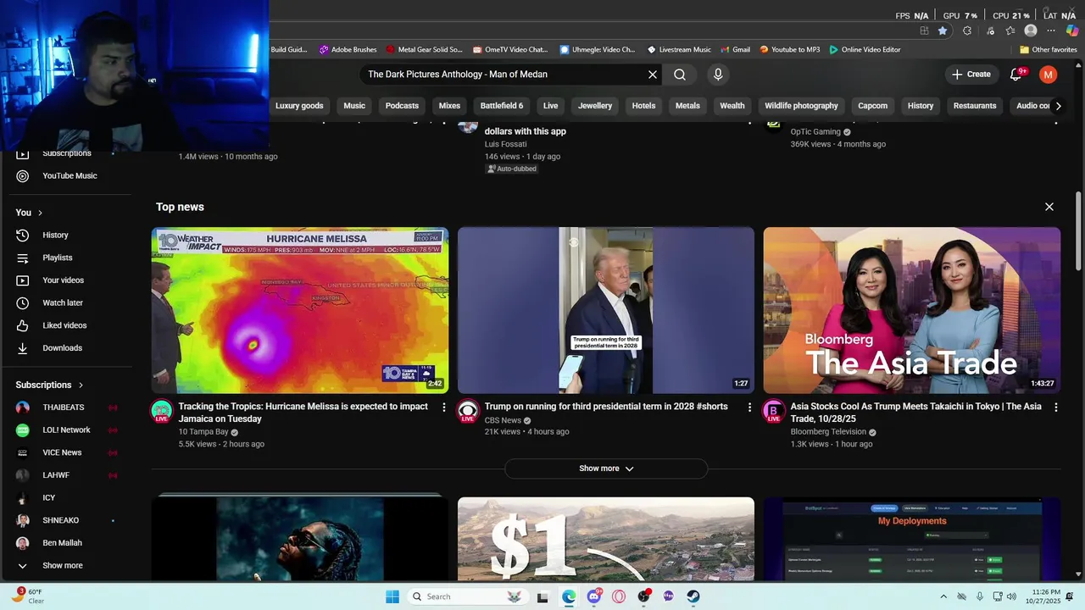Favorite this page with the star icon
The width and height of the screenshot is (1085, 610).
[943, 30]
